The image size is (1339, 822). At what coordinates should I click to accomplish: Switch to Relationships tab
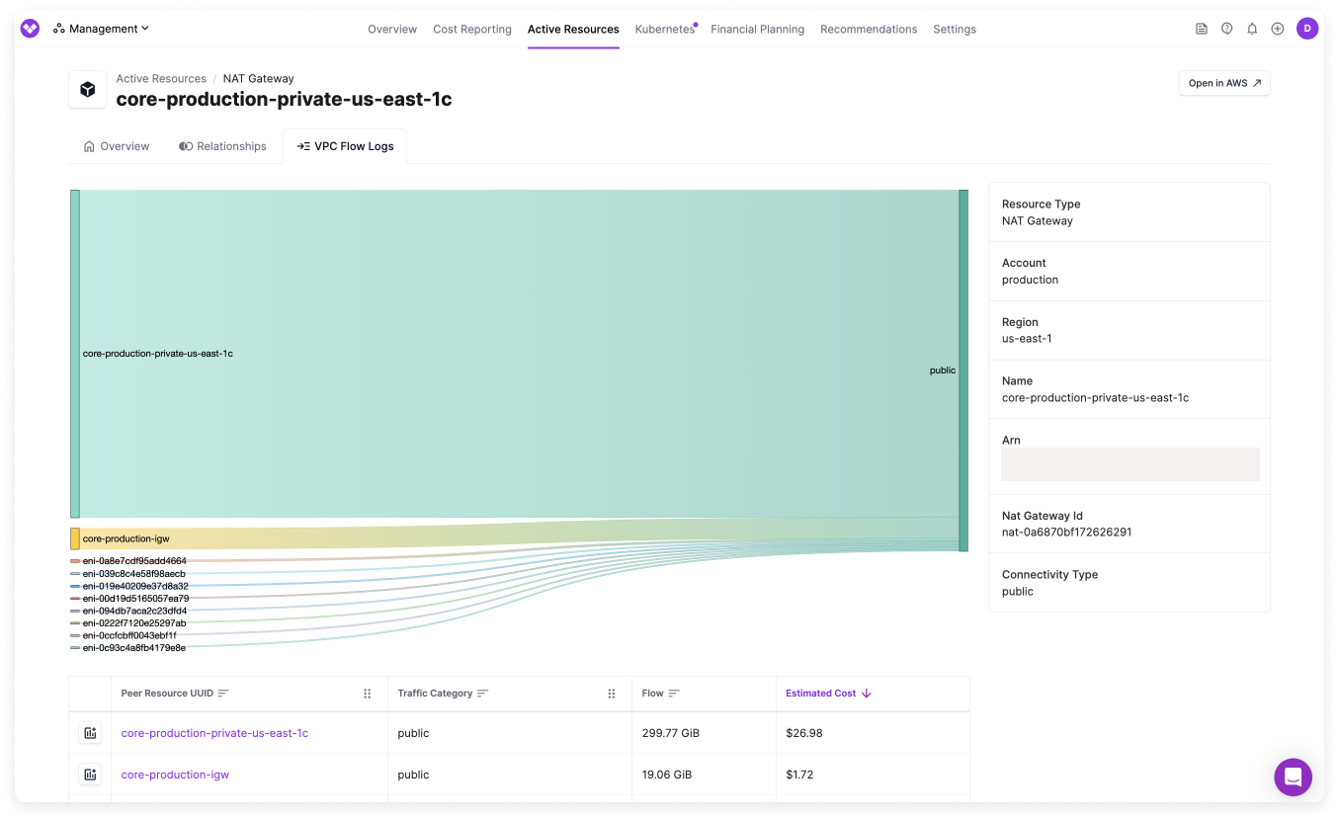(x=222, y=146)
